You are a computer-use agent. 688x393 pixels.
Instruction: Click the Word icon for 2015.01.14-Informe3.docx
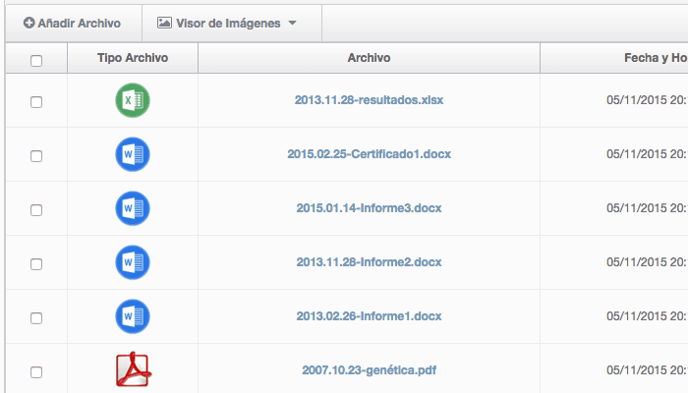[x=133, y=208]
